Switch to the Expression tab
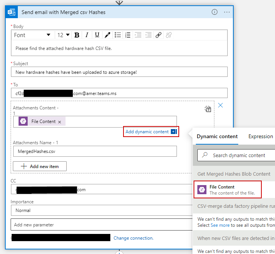Viewport: 275px width, 254px height. (x=261, y=137)
